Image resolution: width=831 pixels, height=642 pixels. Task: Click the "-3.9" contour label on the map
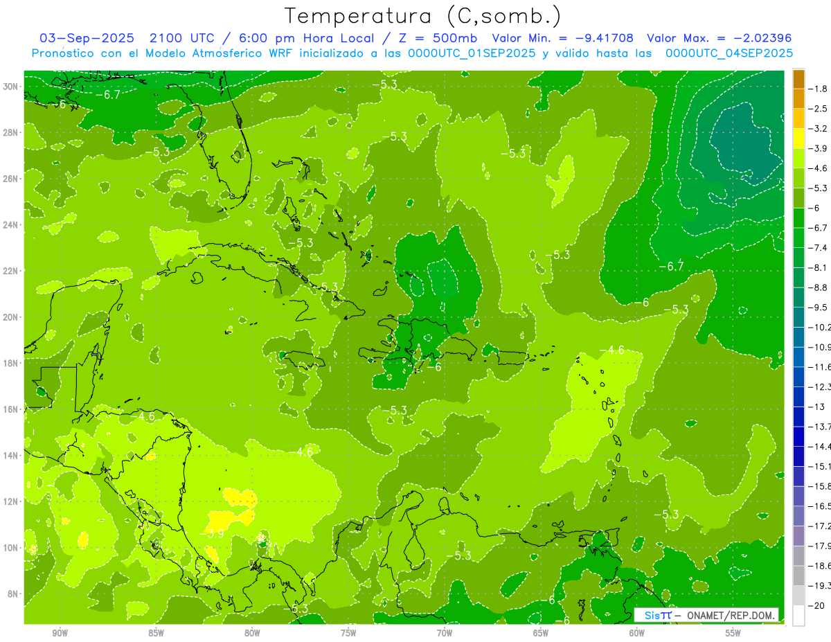pyautogui.click(x=213, y=533)
